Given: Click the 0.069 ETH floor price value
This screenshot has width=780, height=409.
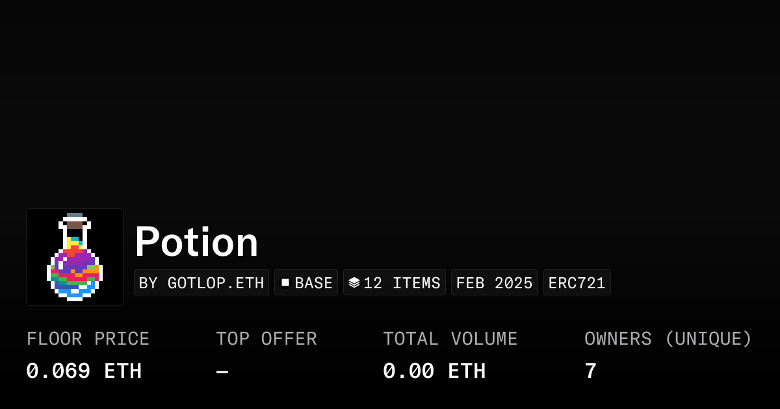Looking at the screenshot, I should point(84,371).
